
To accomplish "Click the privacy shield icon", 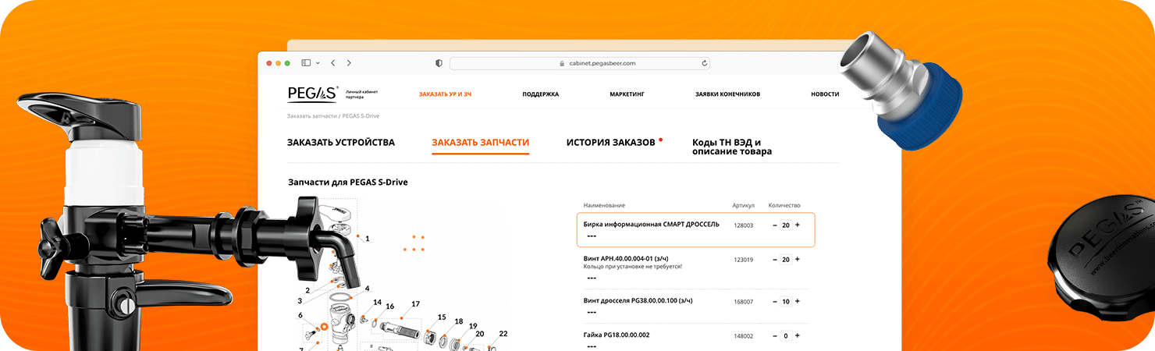I will coord(439,63).
